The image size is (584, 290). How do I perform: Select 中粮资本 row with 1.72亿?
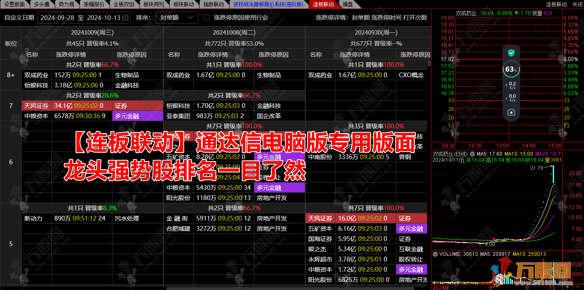(x=366, y=270)
